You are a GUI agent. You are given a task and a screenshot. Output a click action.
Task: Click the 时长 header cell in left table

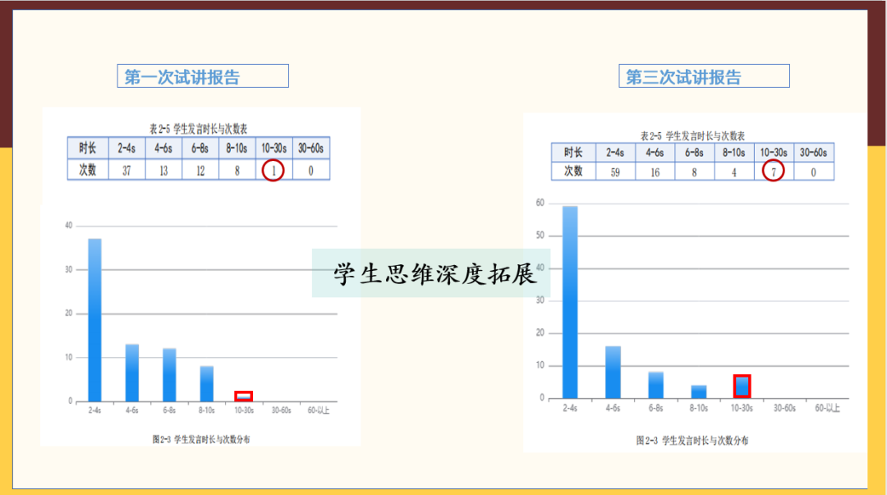88,149
